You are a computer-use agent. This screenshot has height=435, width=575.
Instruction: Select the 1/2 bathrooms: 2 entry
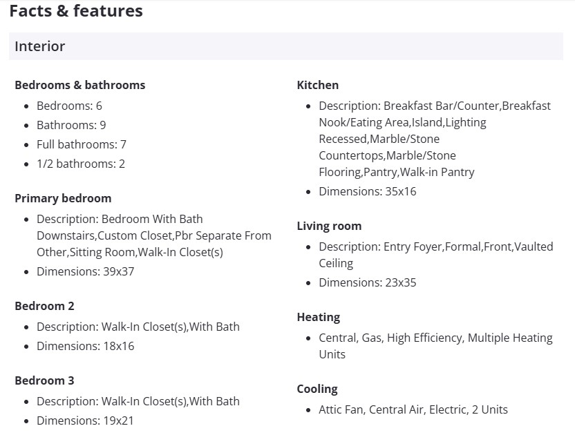(x=81, y=164)
